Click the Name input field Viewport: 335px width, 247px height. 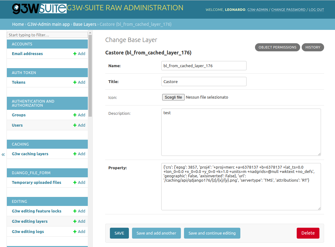(204, 66)
